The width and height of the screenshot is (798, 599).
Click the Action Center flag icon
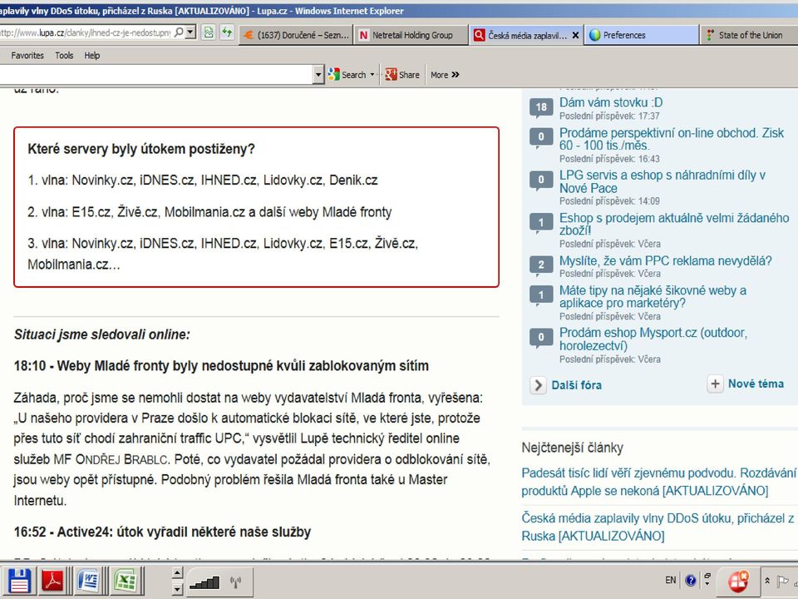pyautogui.click(x=782, y=581)
